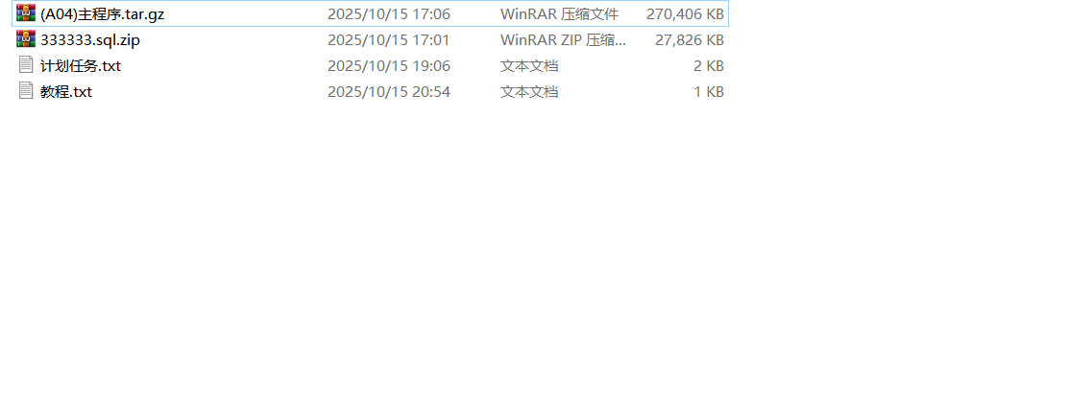The width and height of the screenshot is (1069, 401).
Task: Click the WinRAR ZIP 压缩 type label
Action: (x=563, y=40)
